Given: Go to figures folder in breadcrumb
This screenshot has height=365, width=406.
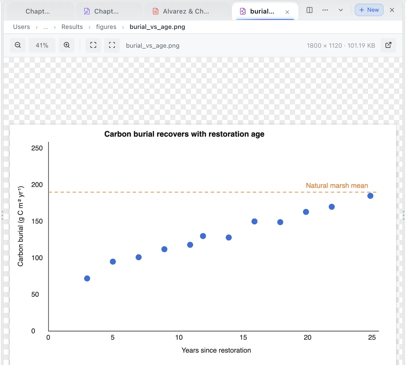Looking at the screenshot, I should [x=106, y=27].
